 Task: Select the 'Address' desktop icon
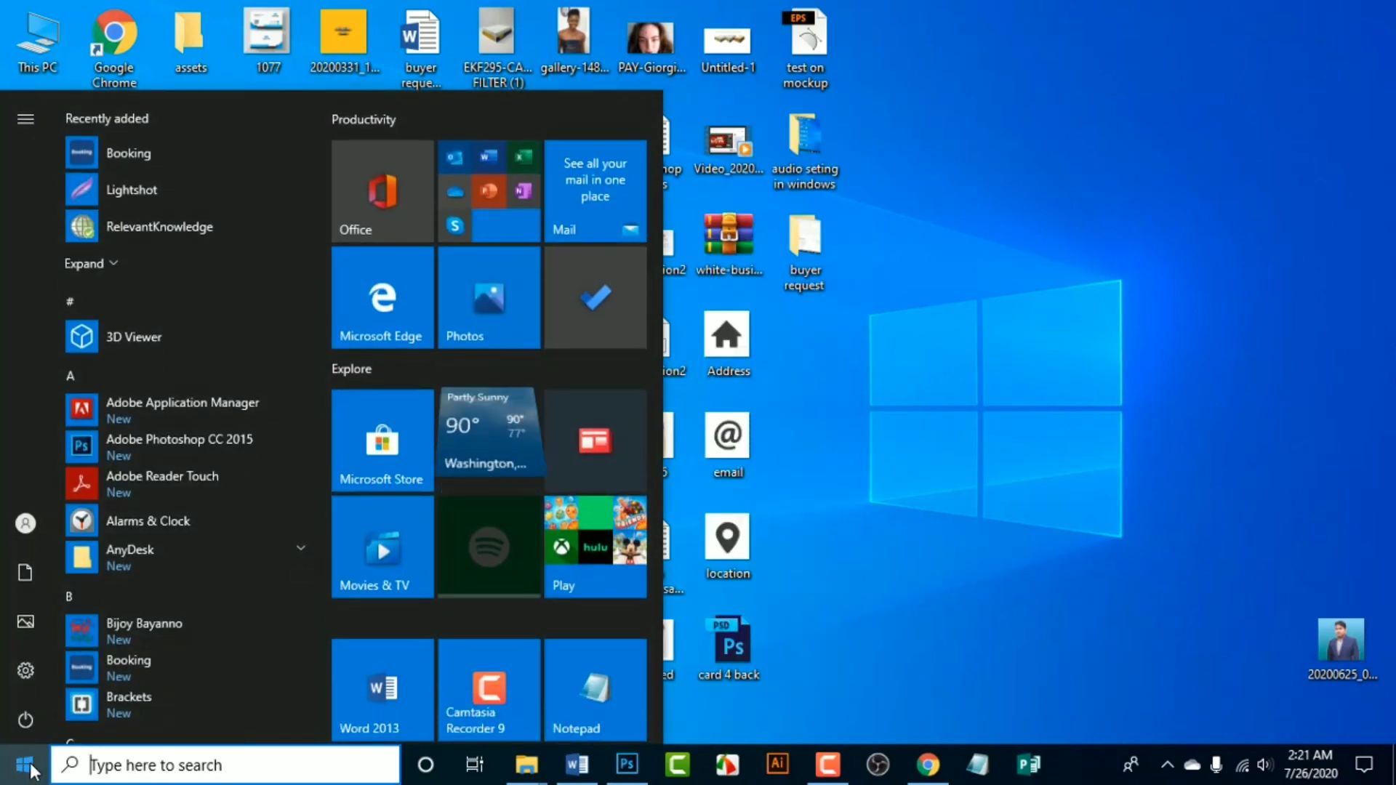(x=728, y=345)
